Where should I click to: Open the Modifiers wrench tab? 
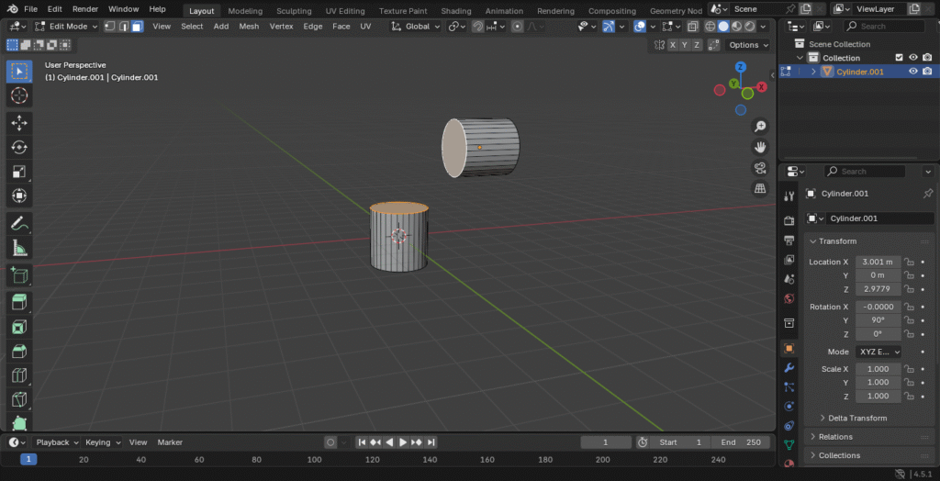click(789, 368)
